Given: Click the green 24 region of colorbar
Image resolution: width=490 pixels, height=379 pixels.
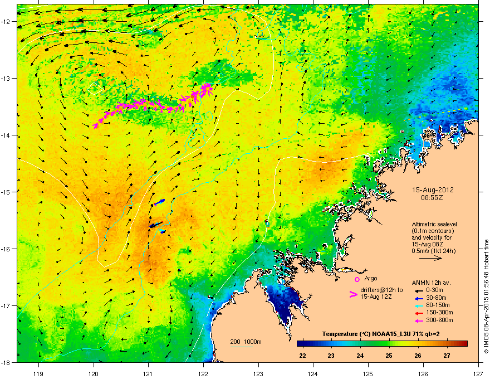Looking at the screenshot, I should [360, 344].
